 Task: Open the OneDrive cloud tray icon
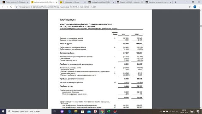tap(164, 111)
